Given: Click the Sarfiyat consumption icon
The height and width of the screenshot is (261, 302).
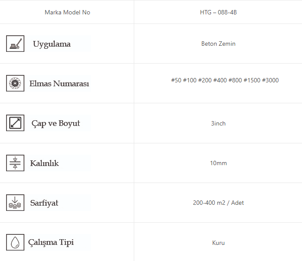Looking at the screenshot, I should tap(15, 203).
